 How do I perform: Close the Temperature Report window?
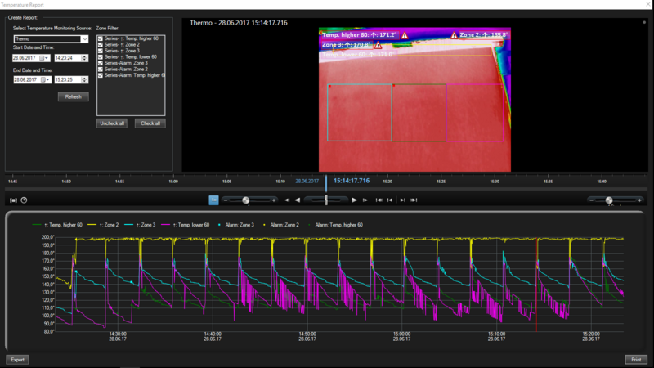point(648,4)
